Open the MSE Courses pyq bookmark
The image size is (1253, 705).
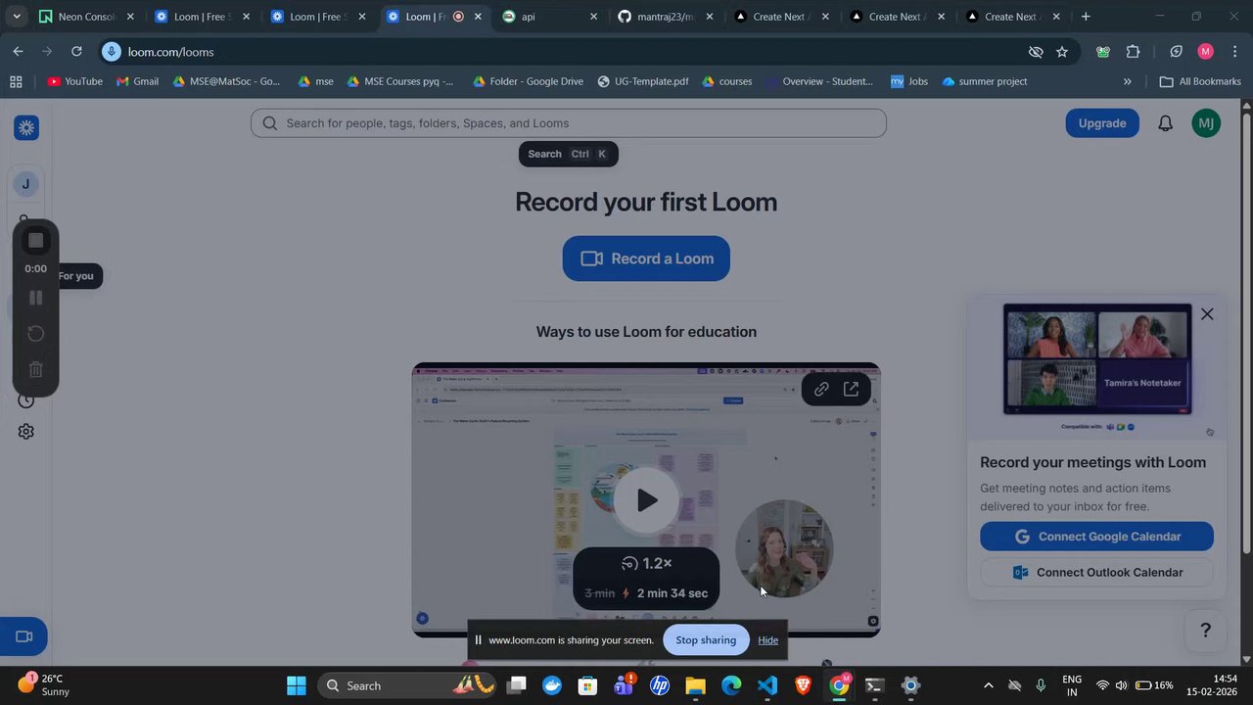click(x=400, y=81)
